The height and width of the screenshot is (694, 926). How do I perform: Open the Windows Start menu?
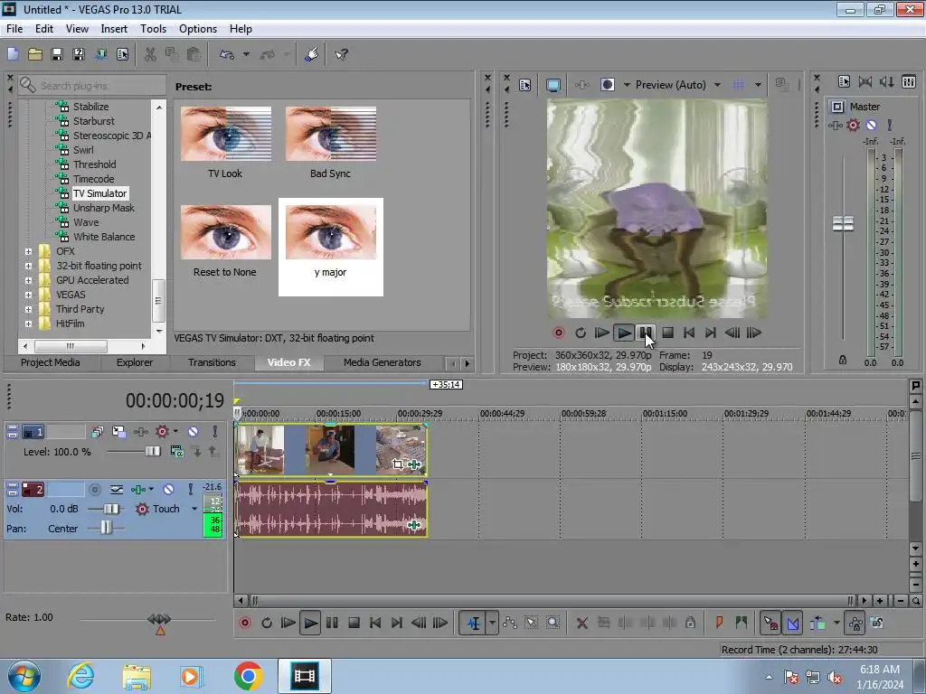tap(24, 676)
